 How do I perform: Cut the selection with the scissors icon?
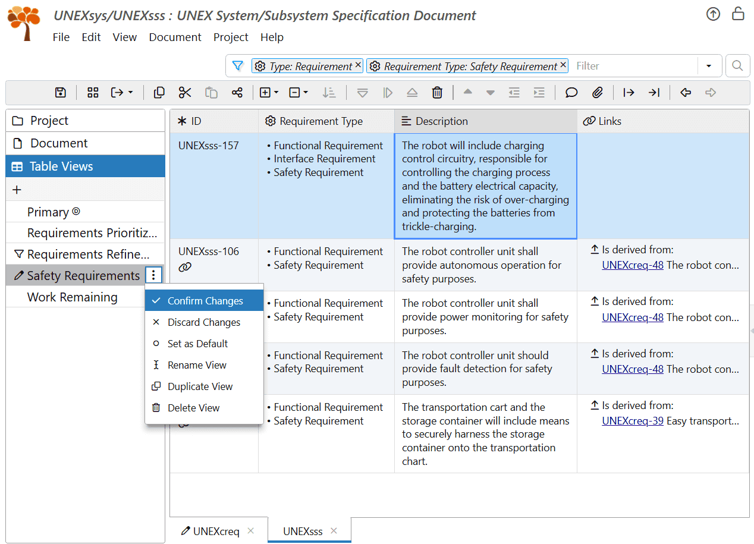coord(185,92)
